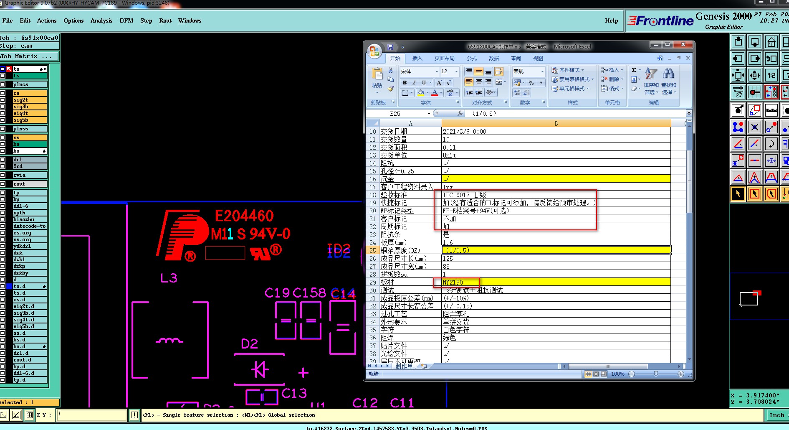The height and width of the screenshot is (430, 789).
Task: Select the black arrow single selection tool
Action: click(x=738, y=194)
